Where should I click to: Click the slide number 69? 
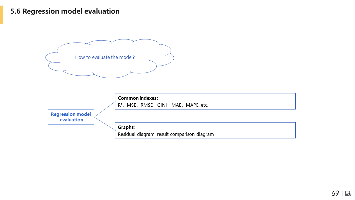pyautogui.click(x=335, y=193)
